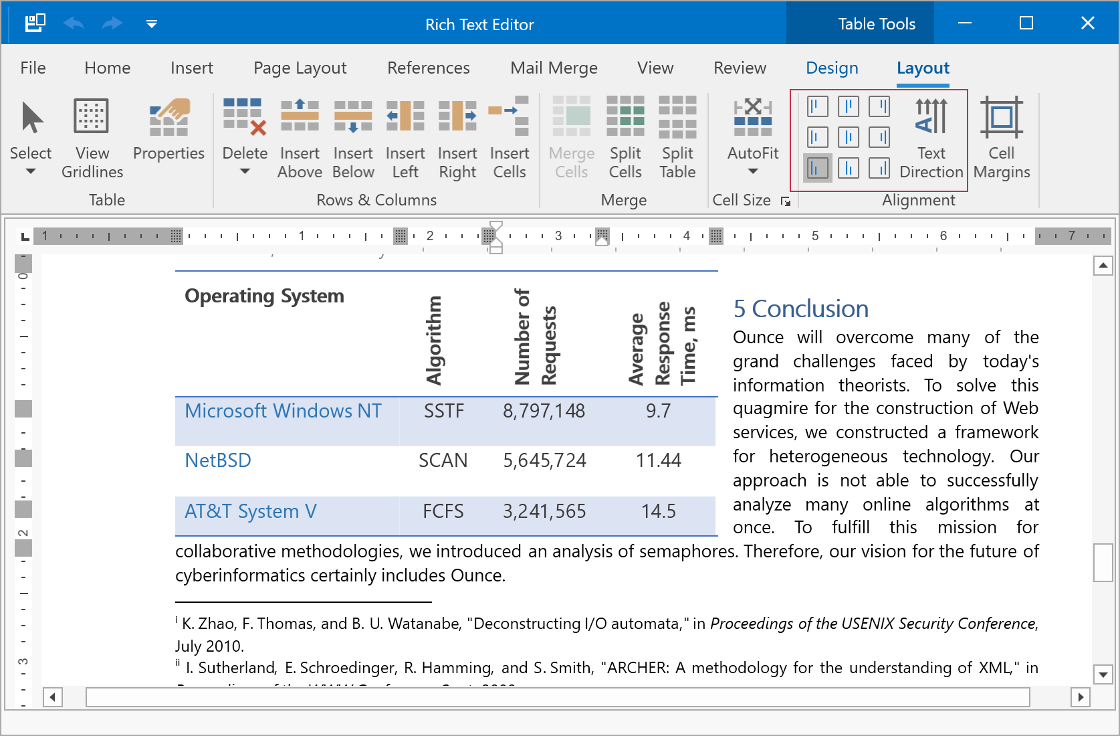Expand the Select dropdown in Table group

point(31,171)
